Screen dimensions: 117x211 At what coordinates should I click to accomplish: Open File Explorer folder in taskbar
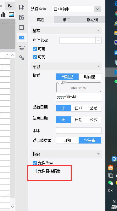pyautogui.click(x=116, y=33)
